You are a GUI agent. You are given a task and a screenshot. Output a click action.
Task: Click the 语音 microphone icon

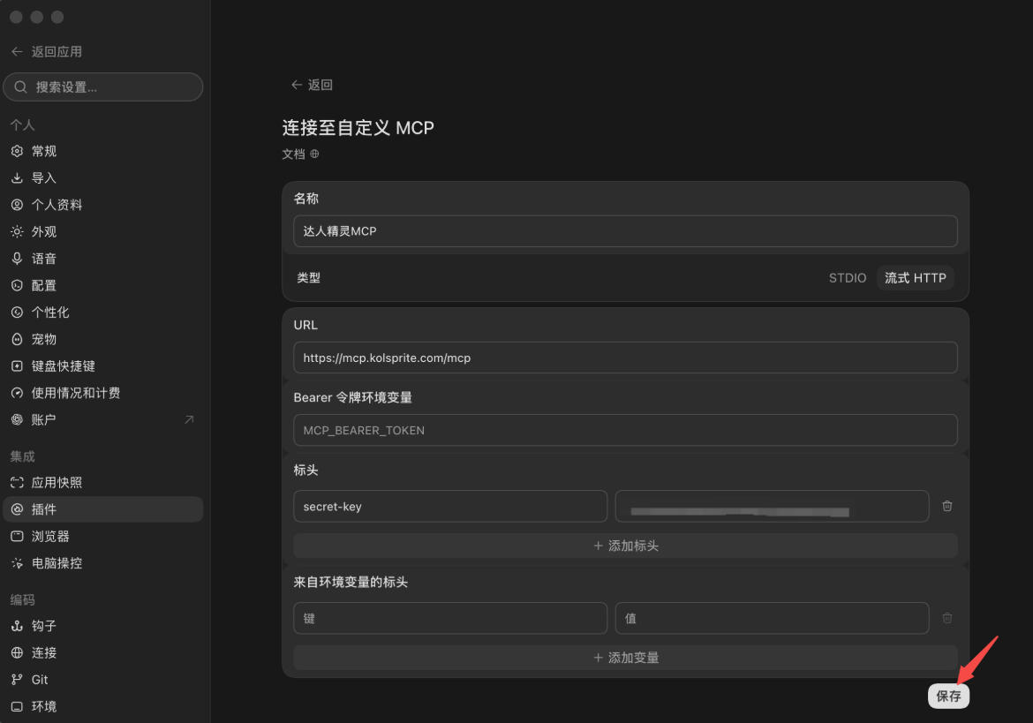17,259
